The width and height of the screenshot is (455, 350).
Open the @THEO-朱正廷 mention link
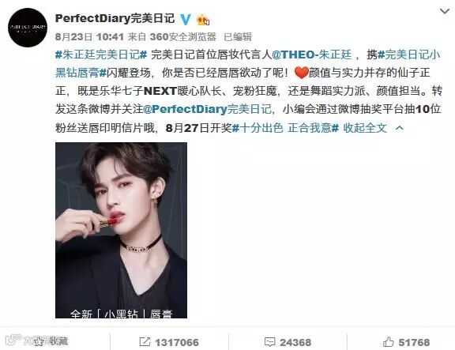pyautogui.click(x=312, y=55)
